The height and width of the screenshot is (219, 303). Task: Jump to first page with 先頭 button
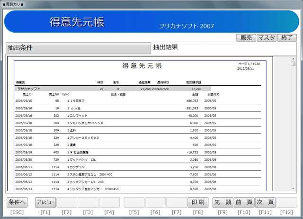[223, 202]
